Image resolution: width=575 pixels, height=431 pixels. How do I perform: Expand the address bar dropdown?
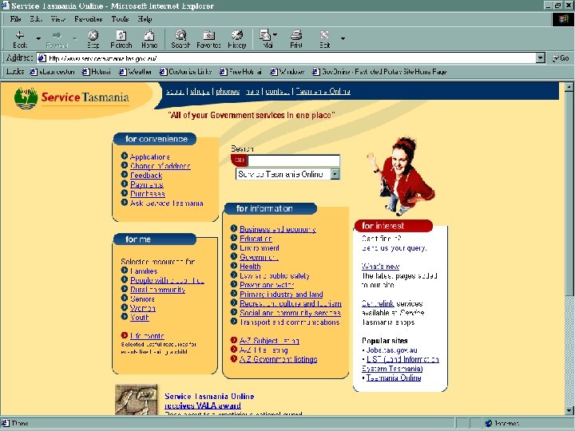pyautogui.click(x=541, y=58)
